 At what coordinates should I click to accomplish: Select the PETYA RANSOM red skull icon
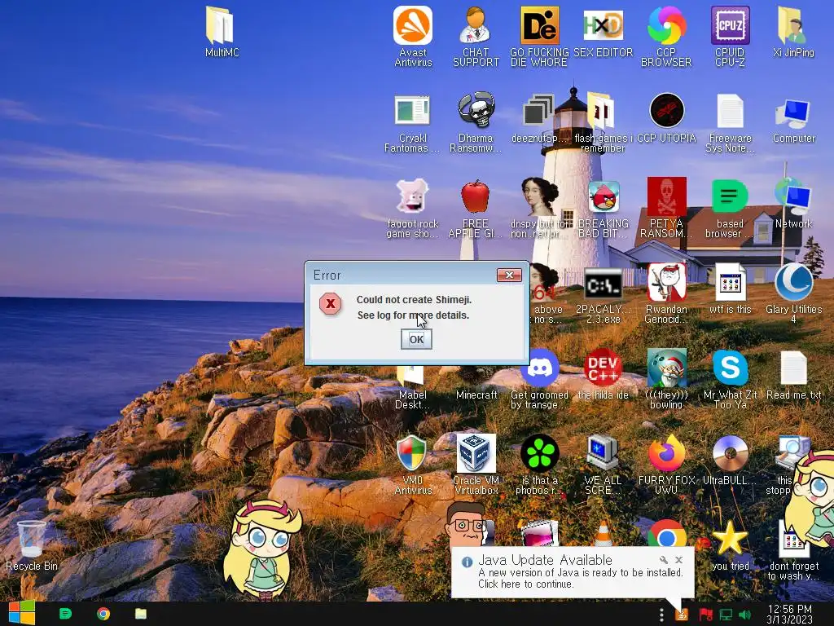[x=666, y=196]
